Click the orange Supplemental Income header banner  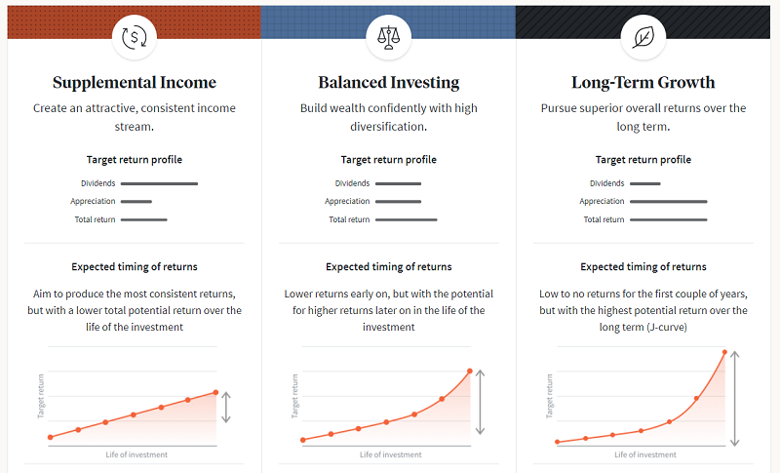(135, 22)
